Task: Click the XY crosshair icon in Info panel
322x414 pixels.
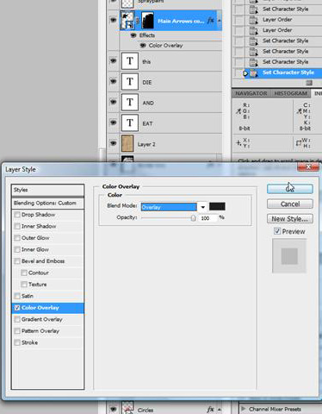Action: tap(238, 142)
